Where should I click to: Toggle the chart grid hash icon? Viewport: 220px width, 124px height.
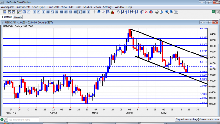click(99, 12)
